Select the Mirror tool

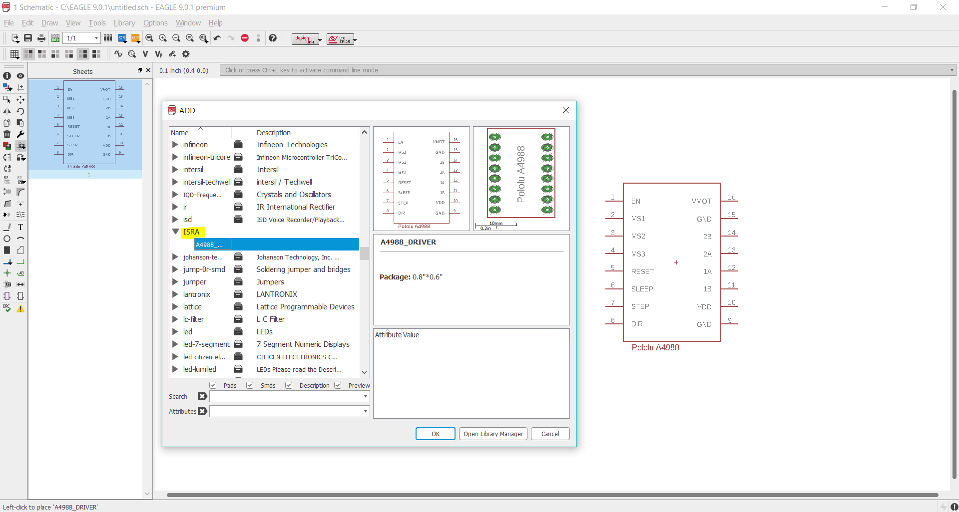tap(7, 111)
